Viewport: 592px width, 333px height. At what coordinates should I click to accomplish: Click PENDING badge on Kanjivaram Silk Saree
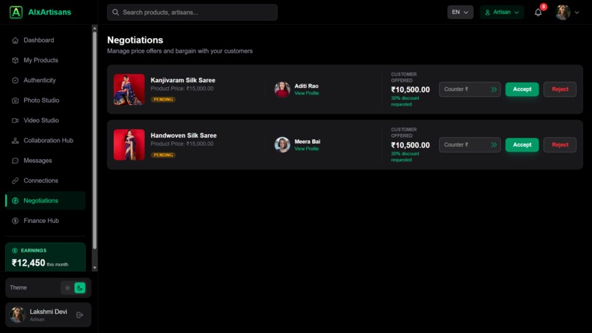click(x=163, y=100)
